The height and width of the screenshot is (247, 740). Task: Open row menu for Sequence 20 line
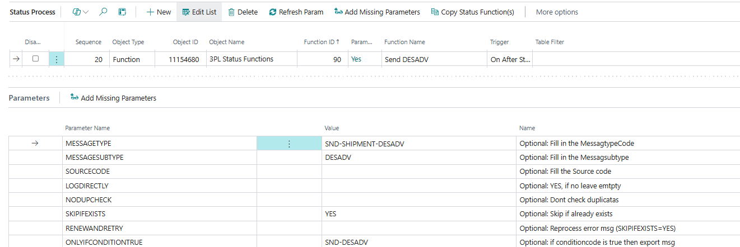pos(56,59)
